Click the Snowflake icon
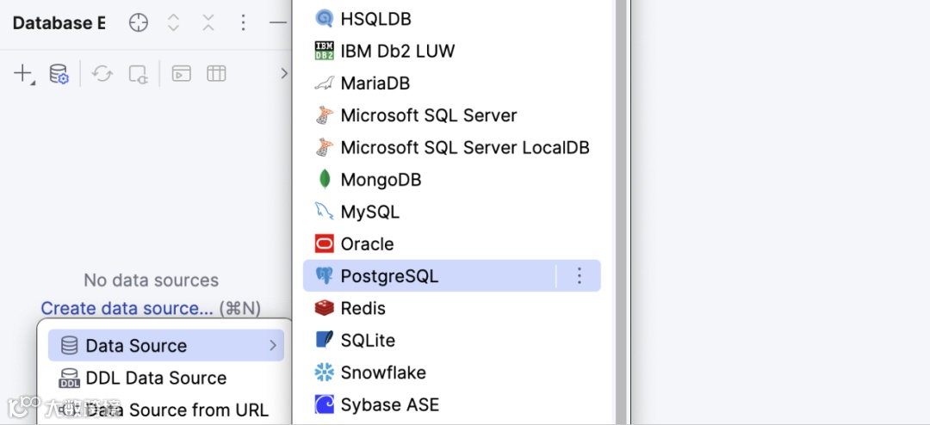Image resolution: width=930 pixels, height=425 pixels. (325, 373)
